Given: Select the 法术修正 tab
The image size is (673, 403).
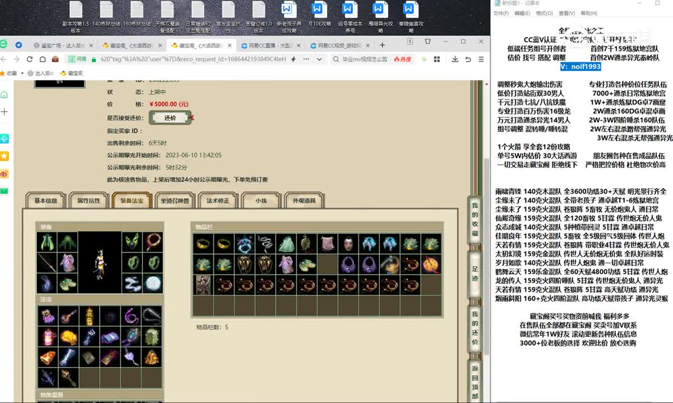Looking at the screenshot, I should (218, 200).
